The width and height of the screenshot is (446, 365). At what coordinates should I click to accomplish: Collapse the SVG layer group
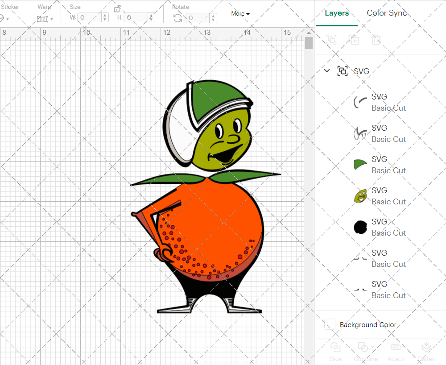327,71
